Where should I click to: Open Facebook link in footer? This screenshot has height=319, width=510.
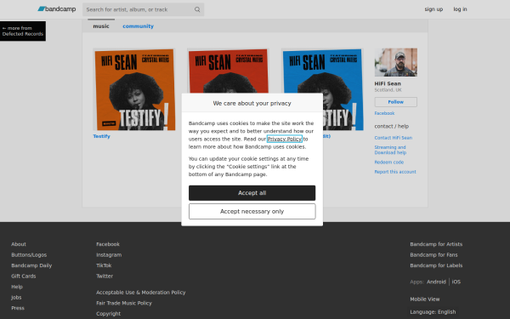[108, 244]
